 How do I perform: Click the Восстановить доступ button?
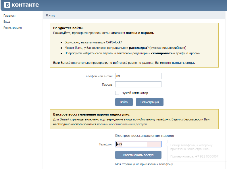click(138, 155)
